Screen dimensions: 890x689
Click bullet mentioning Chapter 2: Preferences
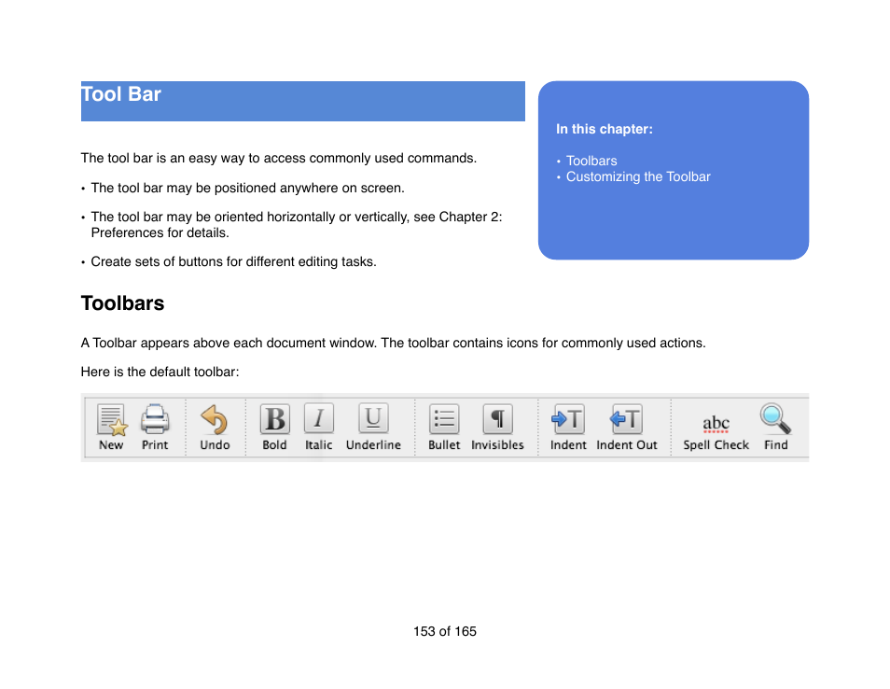(x=297, y=225)
